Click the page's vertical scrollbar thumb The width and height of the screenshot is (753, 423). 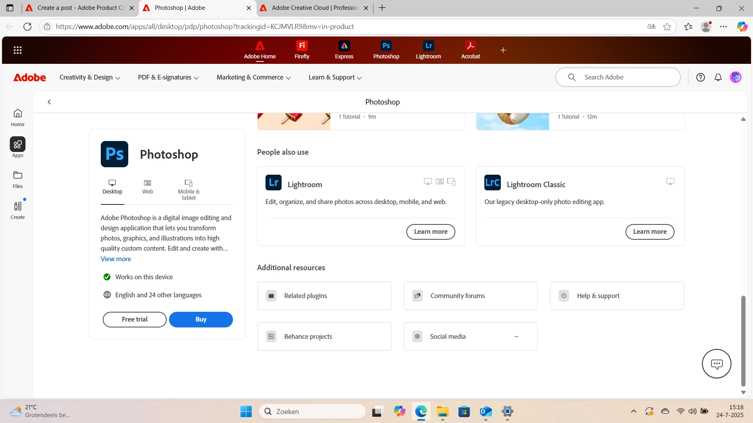pos(743,341)
